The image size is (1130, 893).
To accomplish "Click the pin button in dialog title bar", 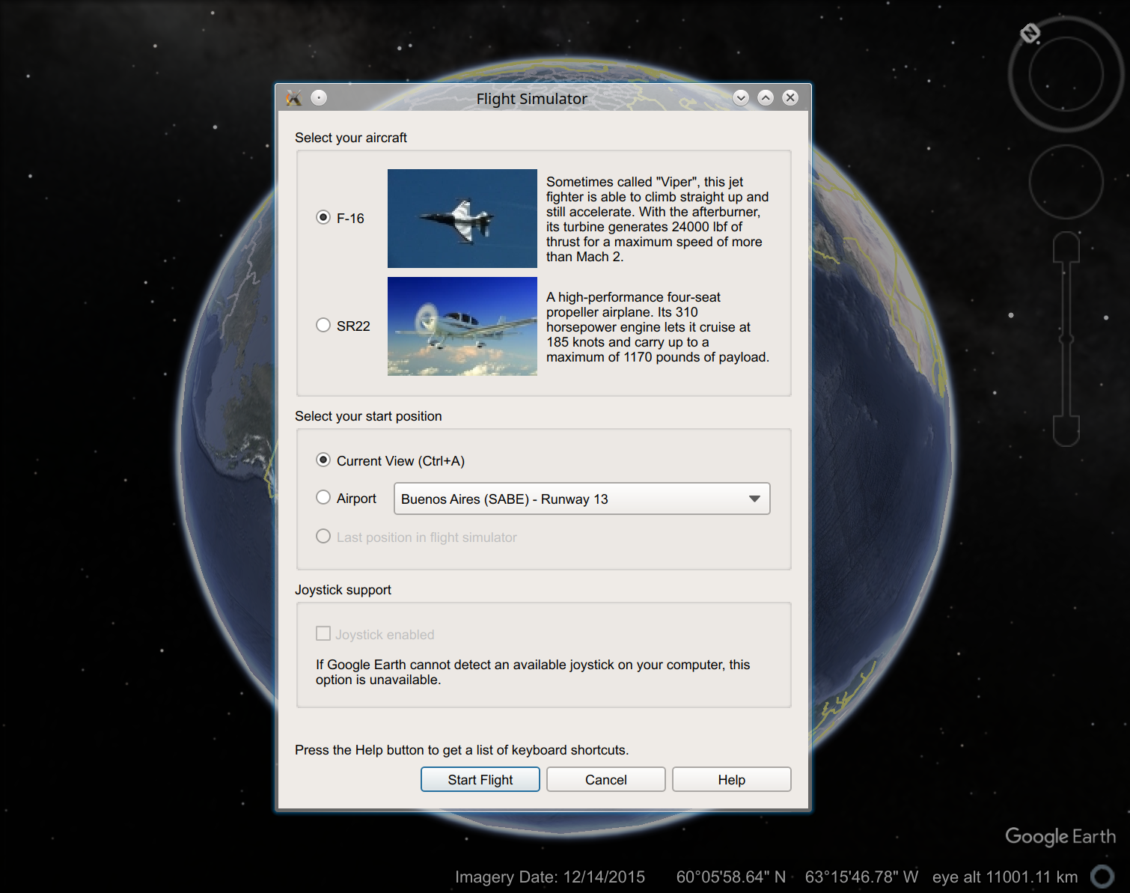I will pos(319,98).
